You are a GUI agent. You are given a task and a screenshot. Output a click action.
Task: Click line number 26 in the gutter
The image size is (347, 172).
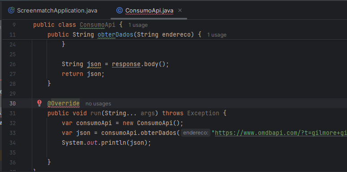pos(13,64)
